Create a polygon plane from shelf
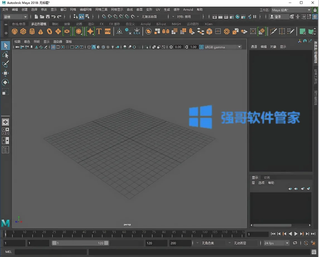Screen dimensions: 319x257 58,31
